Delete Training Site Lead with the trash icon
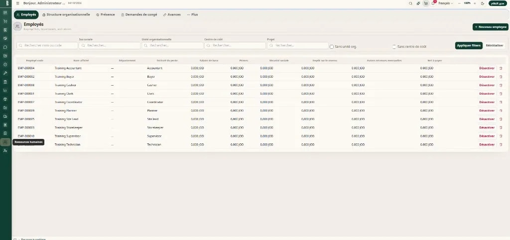510x240 pixels. [x=501, y=119]
